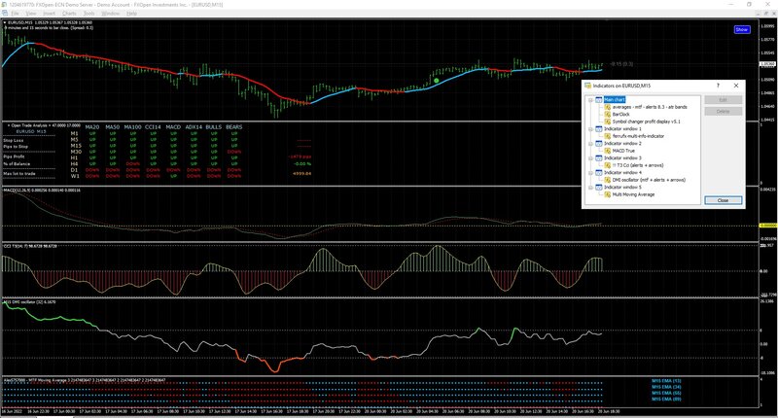The height and width of the screenshot is (418, 778).
Task: Click the icon beside DMI oscillator entry
Action: pos(607,180)
